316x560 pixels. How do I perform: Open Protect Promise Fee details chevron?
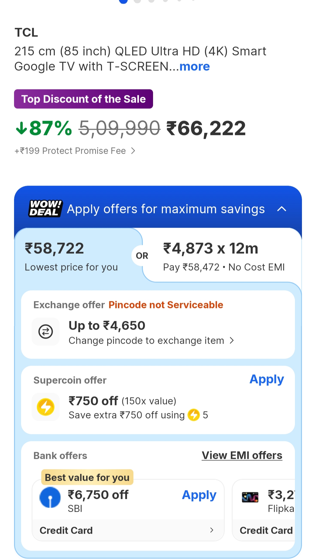pyautogui.click(x=133, y=151)
